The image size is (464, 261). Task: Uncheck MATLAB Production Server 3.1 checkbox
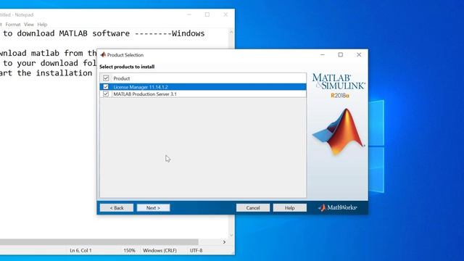click(106, 94)
